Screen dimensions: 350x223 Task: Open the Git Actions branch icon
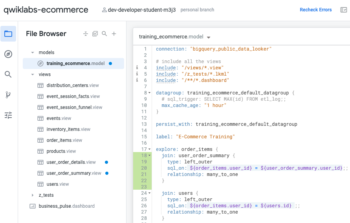[8, 95]
